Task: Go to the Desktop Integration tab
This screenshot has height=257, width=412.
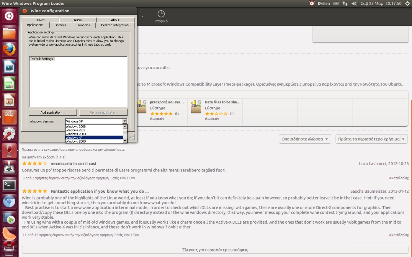Action: click(x=115, y=25)
